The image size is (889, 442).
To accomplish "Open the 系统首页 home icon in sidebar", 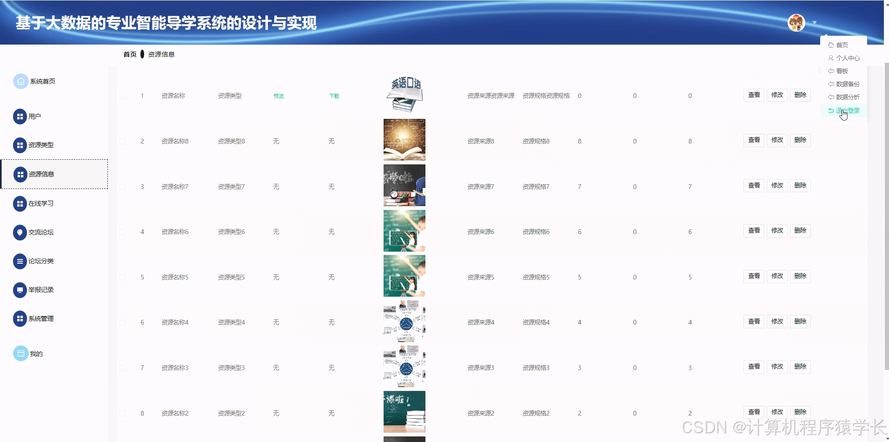I will (20, 81).
